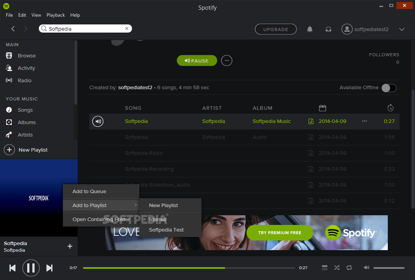Click local file icon on Softpedia Recording row
The image size is (415, 280).
[x=311, y=169]
